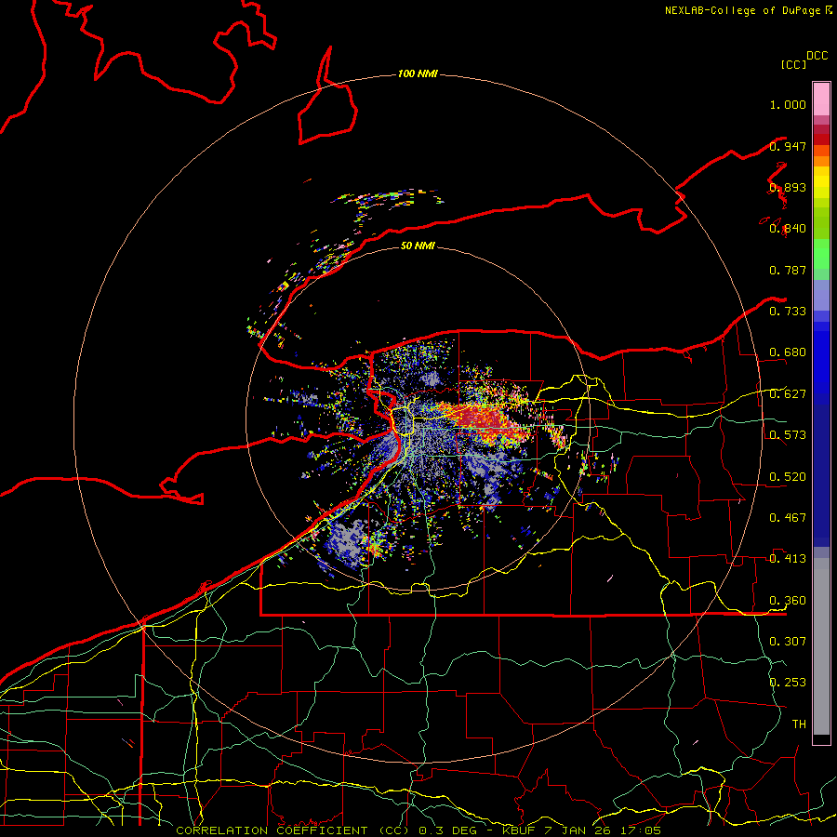Click the TH threshold label on the legend
The width and height of the screenshot is (837, 837).
coord(799,724)
